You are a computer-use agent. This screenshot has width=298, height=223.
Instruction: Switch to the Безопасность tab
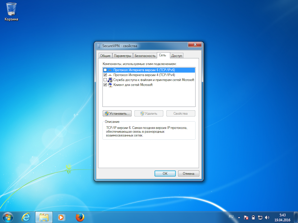click(x=145, y=56)
